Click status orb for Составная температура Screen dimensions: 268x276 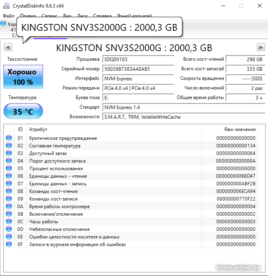(9, 145)
